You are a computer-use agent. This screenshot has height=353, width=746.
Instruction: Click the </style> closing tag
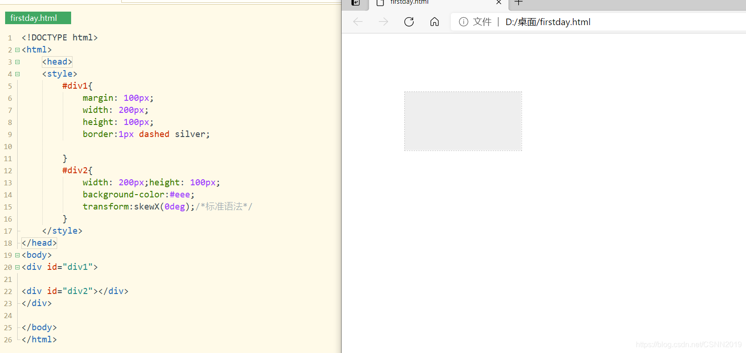point(62,231)
